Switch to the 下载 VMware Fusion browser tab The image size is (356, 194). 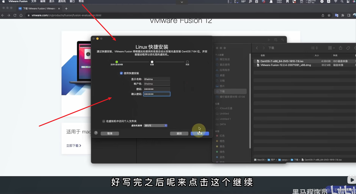tap(39, 9)
